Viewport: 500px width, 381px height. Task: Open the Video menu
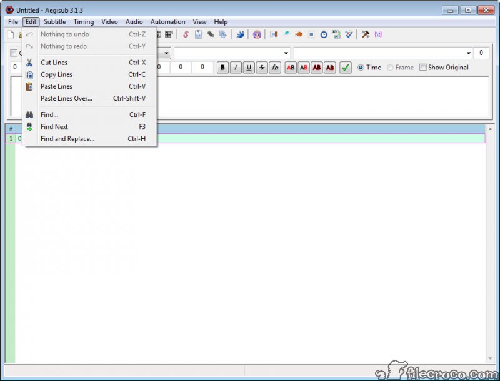point(110,22)
